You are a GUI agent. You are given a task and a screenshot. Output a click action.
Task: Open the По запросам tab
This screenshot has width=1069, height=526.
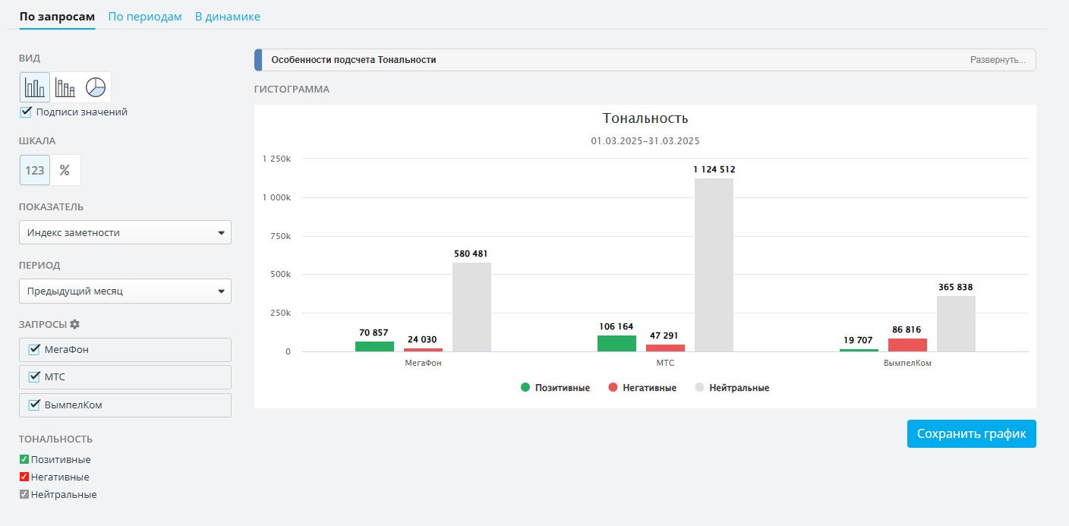tap(57, 17)
